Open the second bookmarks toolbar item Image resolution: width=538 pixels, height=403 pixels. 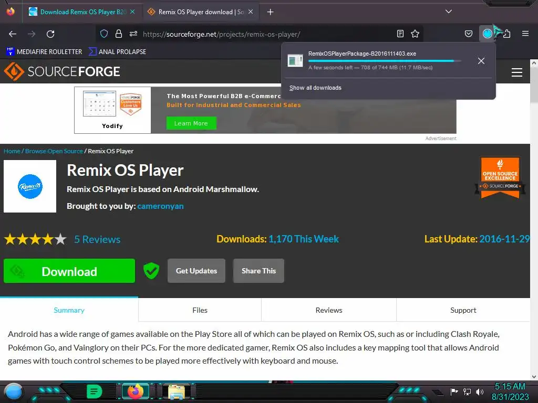tap(117, 52)
